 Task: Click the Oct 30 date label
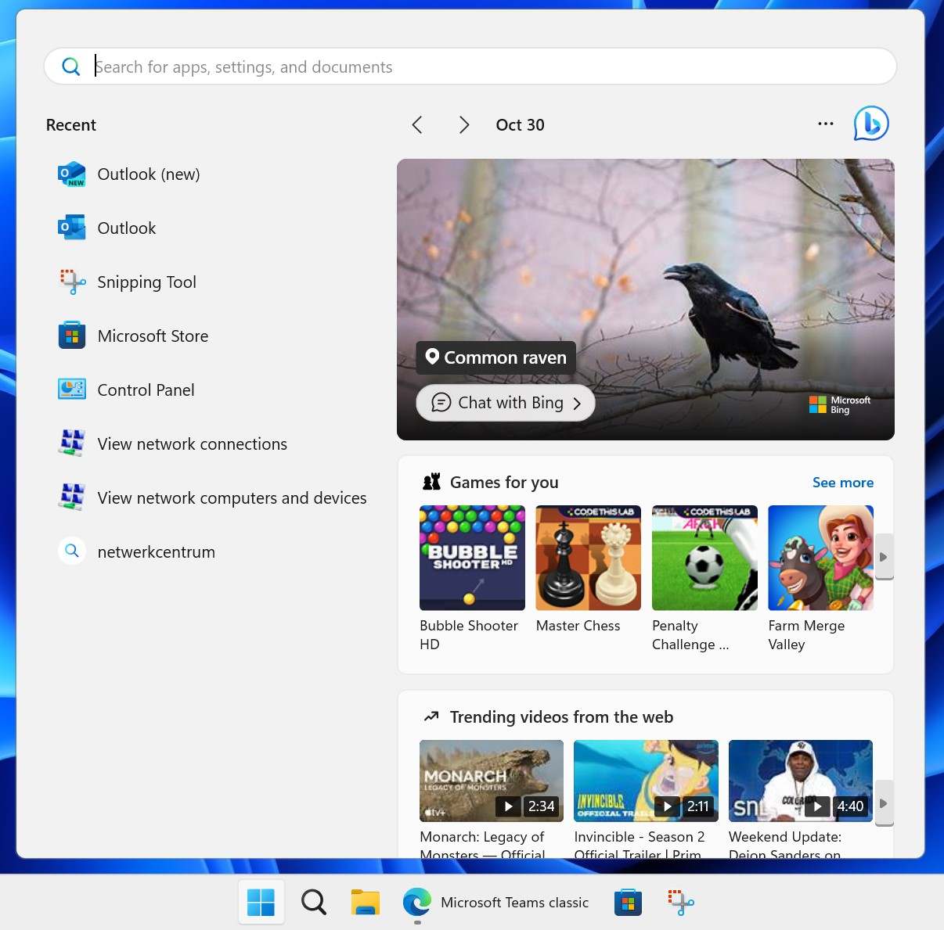click(x=521, y=125)
